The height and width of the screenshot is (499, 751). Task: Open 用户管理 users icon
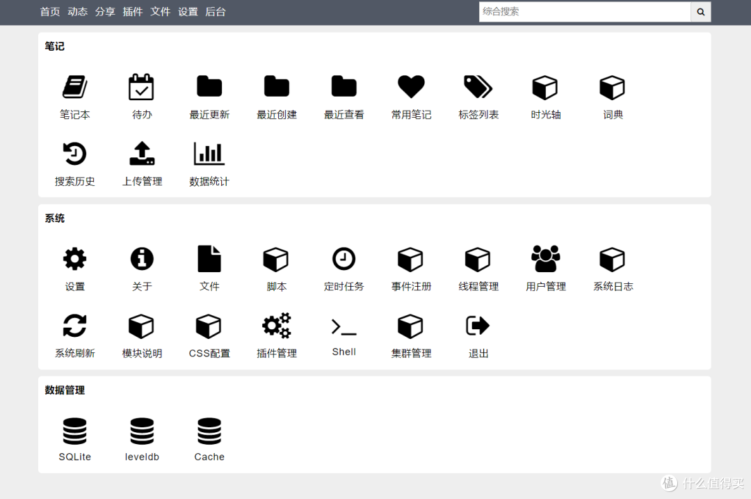click(x=546, y=259)
